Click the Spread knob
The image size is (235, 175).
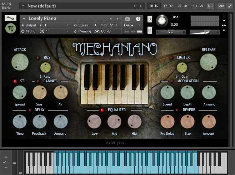tap(20, 92)
